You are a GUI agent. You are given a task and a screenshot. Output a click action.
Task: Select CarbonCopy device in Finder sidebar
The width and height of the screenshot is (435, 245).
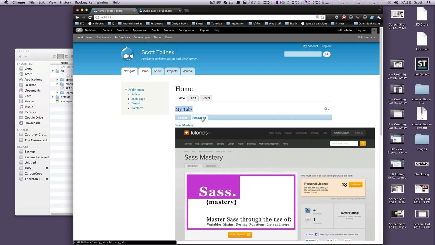pos(33,174)
